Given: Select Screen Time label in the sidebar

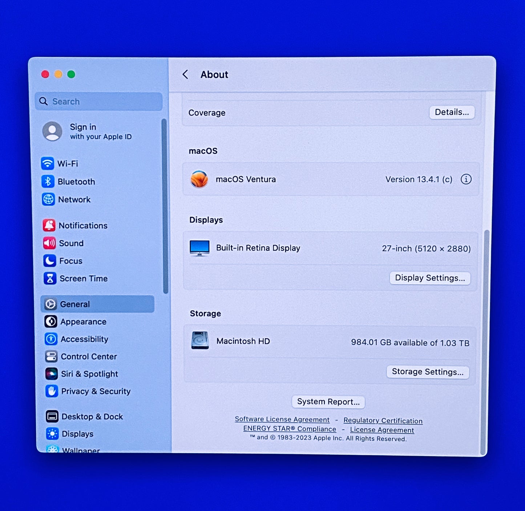Looking at the screenshot, I should [x=84, y=278].
